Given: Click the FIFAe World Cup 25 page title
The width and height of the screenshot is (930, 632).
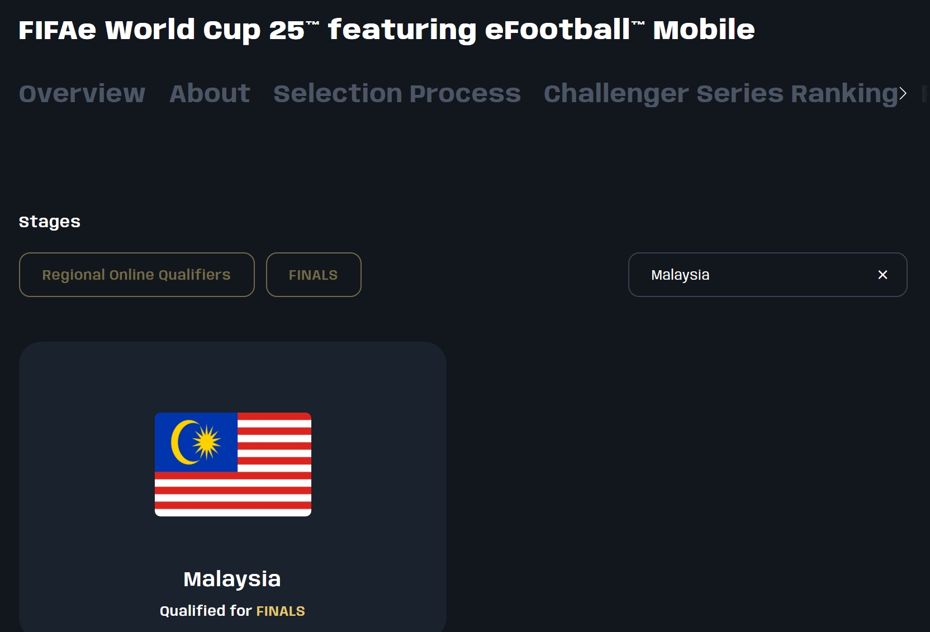Looking at the screenshot, I should click(x=386, y=30).
